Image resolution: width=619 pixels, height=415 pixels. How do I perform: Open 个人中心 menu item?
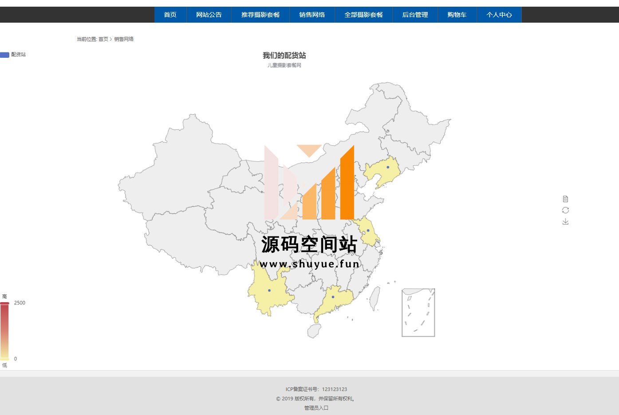pyautogui.click(x=499, y=15)
